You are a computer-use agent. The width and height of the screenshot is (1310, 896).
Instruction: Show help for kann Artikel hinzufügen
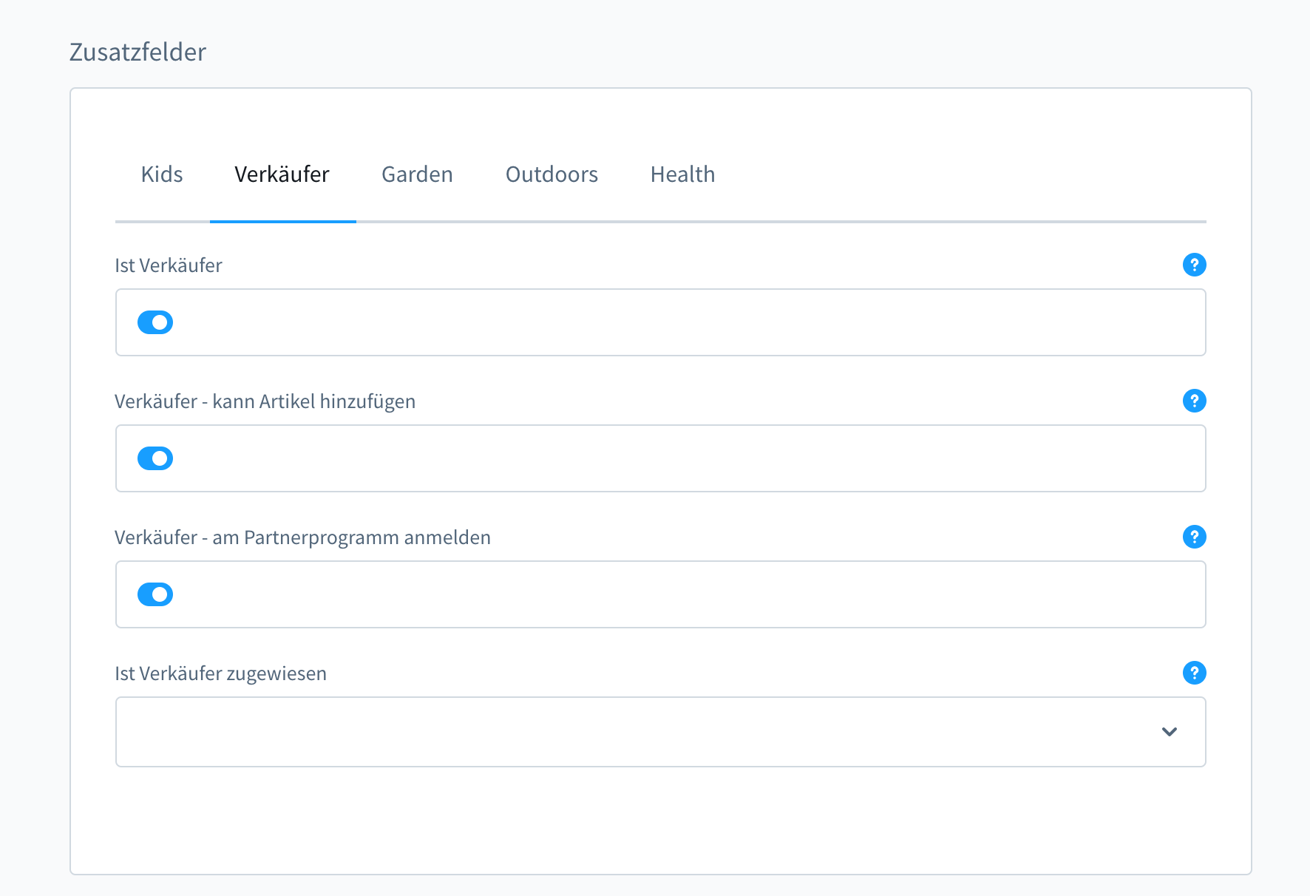[x=1194, y=401]
